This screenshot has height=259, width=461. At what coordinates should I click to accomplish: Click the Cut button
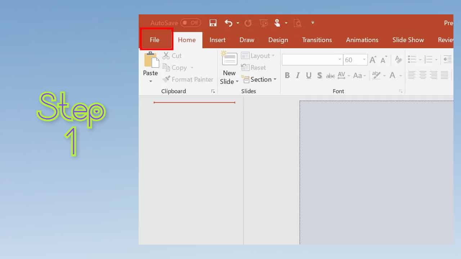[x=172, y=55]
